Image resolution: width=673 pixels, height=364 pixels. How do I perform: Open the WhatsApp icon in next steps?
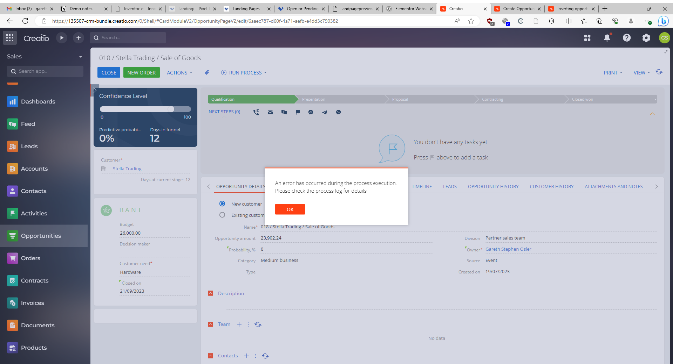tap(338, 112)
